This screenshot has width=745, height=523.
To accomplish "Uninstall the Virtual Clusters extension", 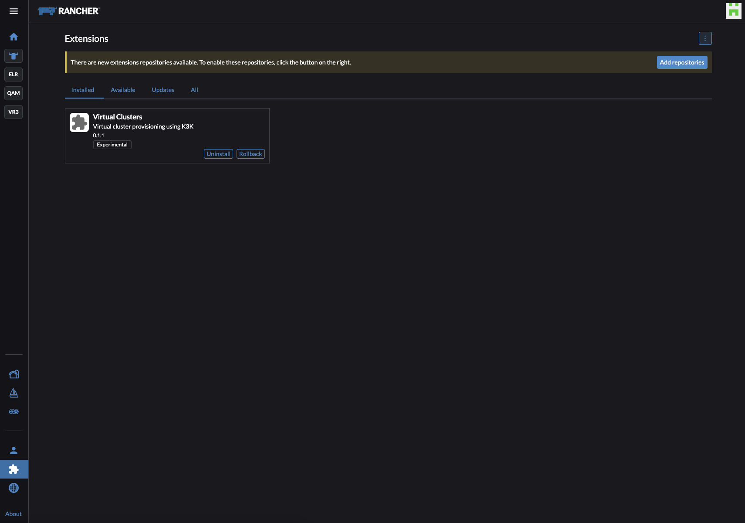I will click(218, 154).
